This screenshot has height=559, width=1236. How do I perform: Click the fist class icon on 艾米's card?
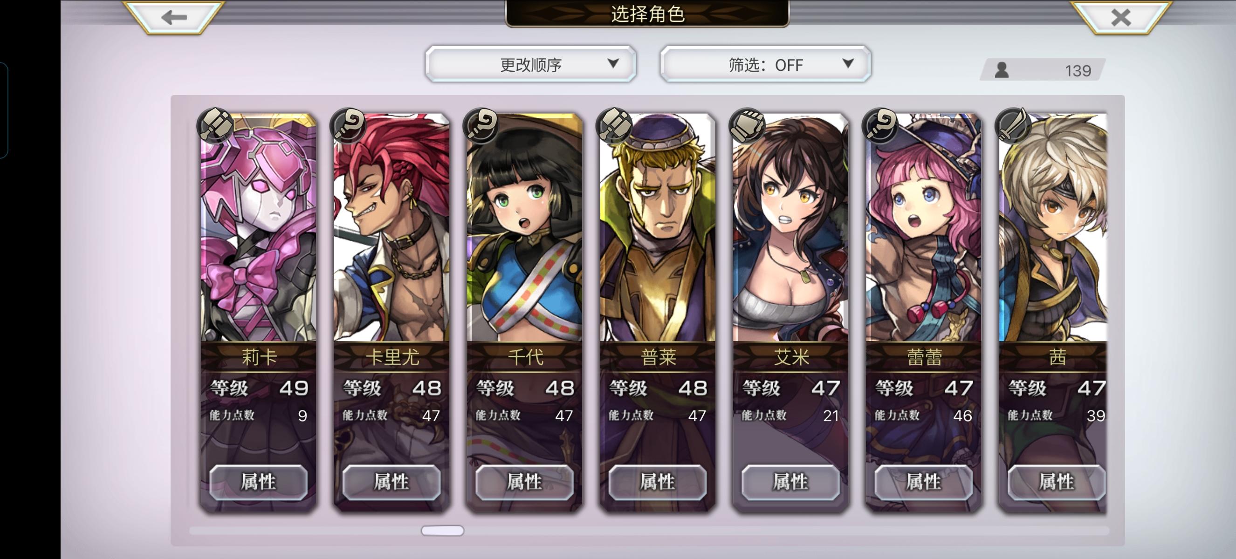(x=748, y=125)
